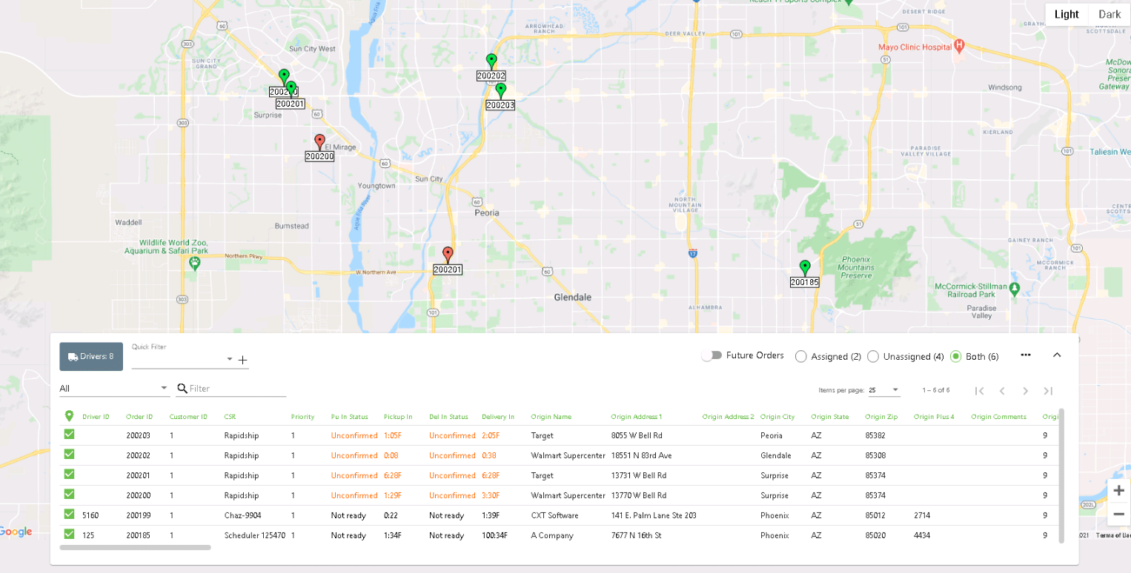The image size is (1131, 573).
Task: Switch the map to Light theme
Action: pos(1067,14)
